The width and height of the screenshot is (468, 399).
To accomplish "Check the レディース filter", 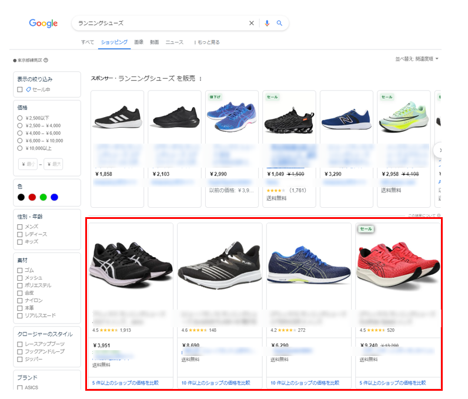I will pos(20,234).
